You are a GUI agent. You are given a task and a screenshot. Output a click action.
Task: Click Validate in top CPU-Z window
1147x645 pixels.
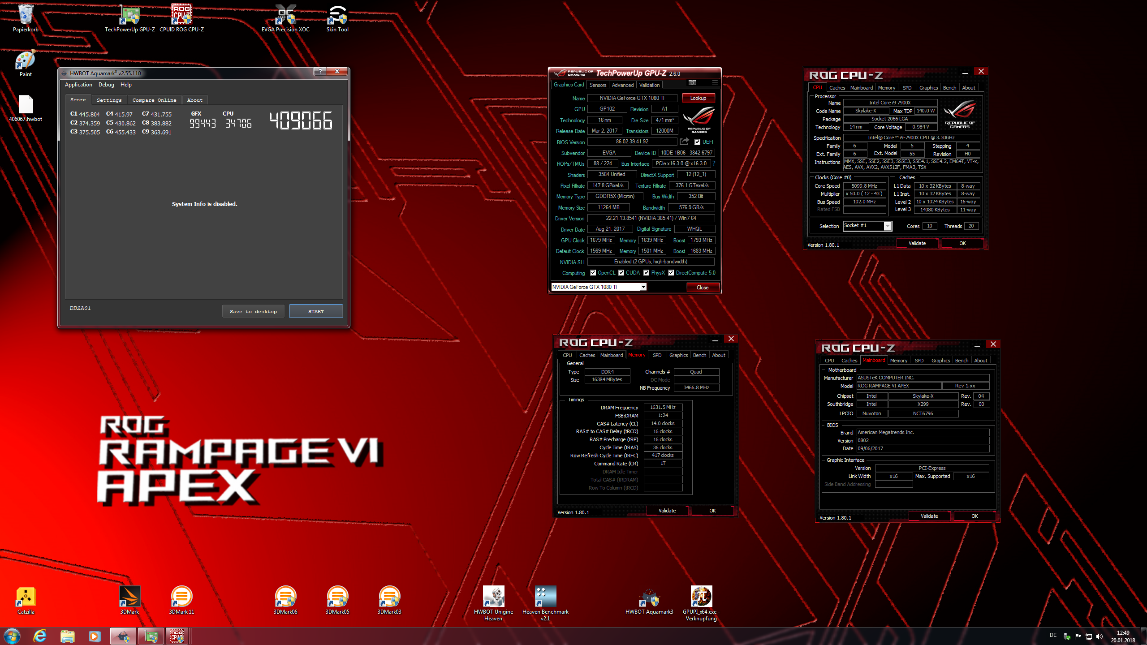917,243
